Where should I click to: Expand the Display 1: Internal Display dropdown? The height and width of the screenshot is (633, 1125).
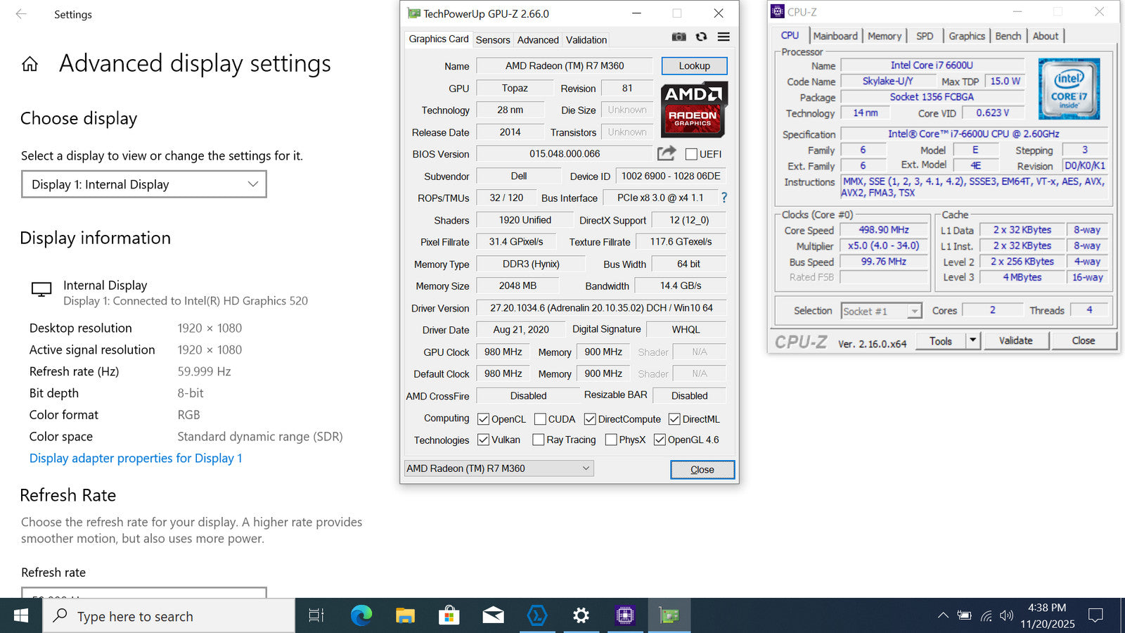tap(144, 184)
